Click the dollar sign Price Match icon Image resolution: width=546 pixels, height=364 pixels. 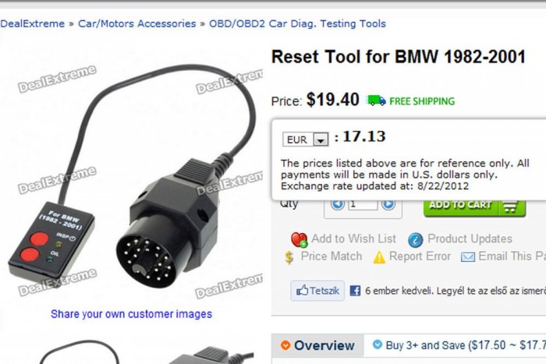point(289,257)
